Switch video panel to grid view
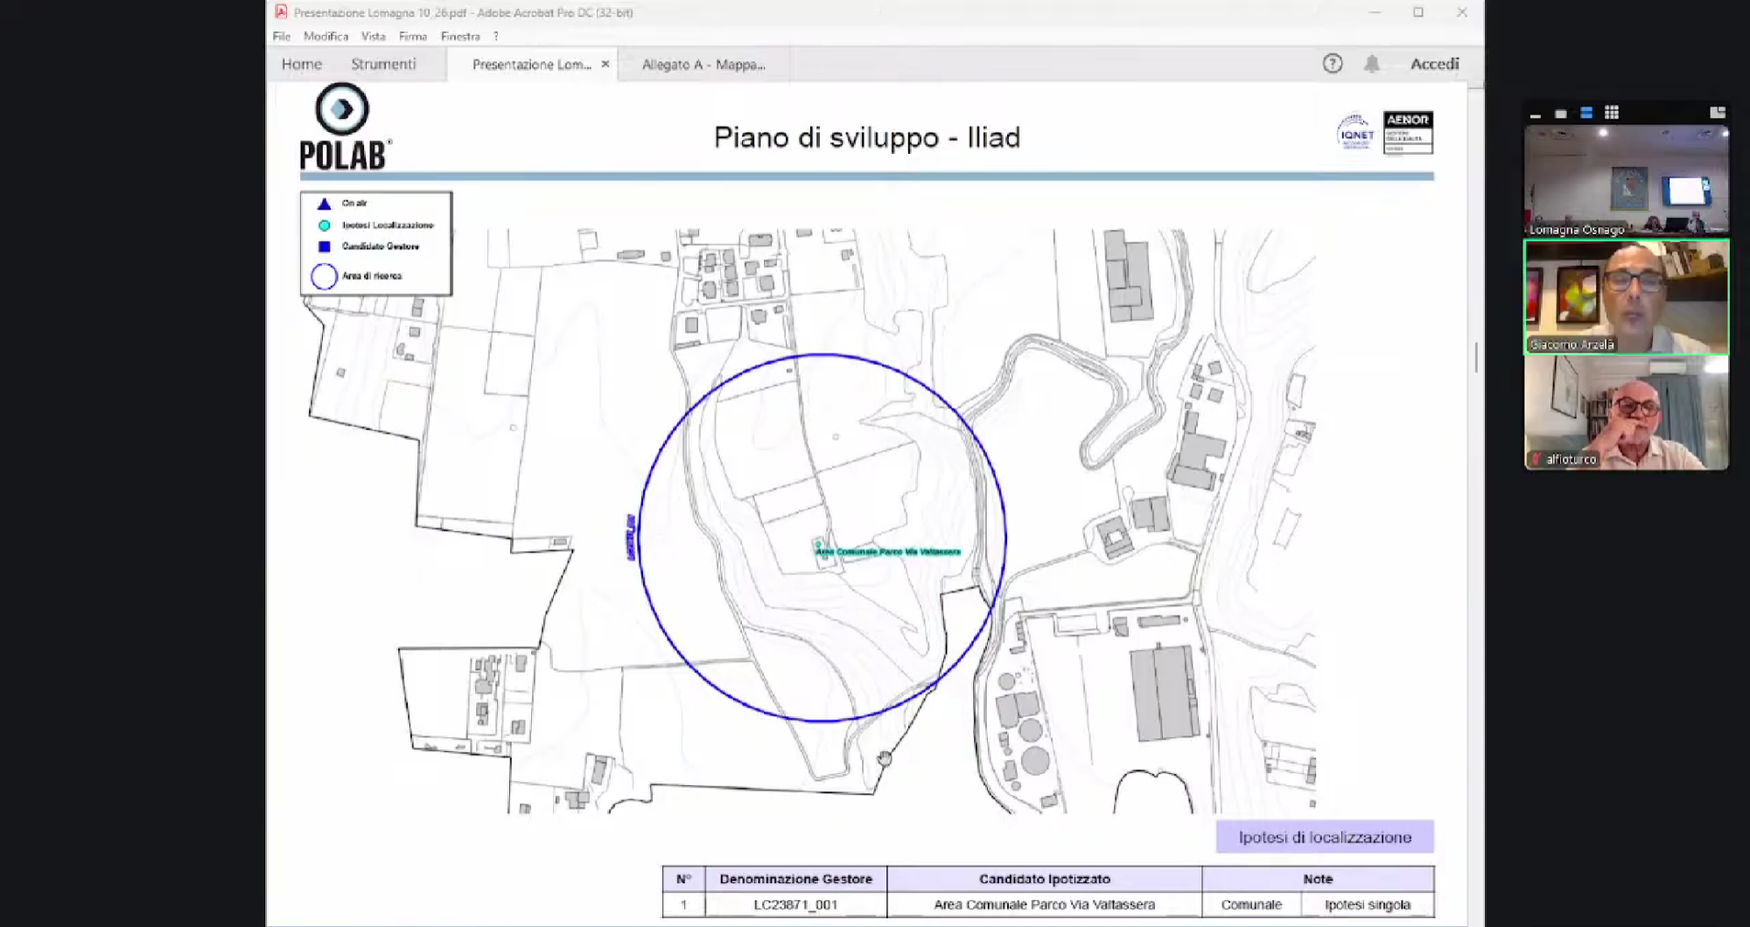The image size is (1750, 927). 1612,113
